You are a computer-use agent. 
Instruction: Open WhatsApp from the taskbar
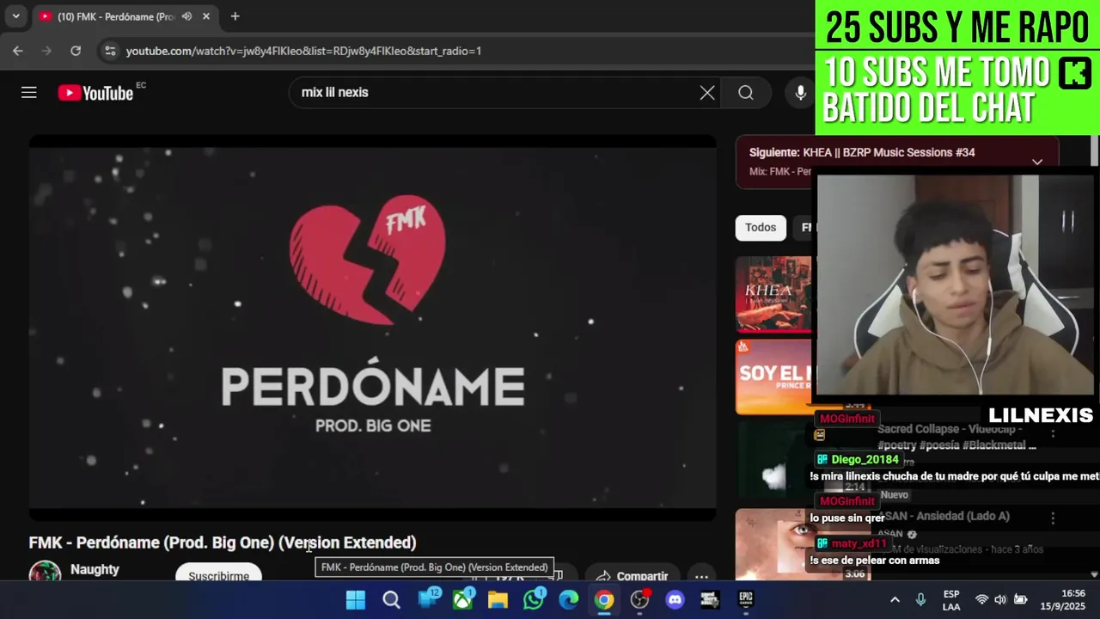pyautogui.click(x=534, y=599)
